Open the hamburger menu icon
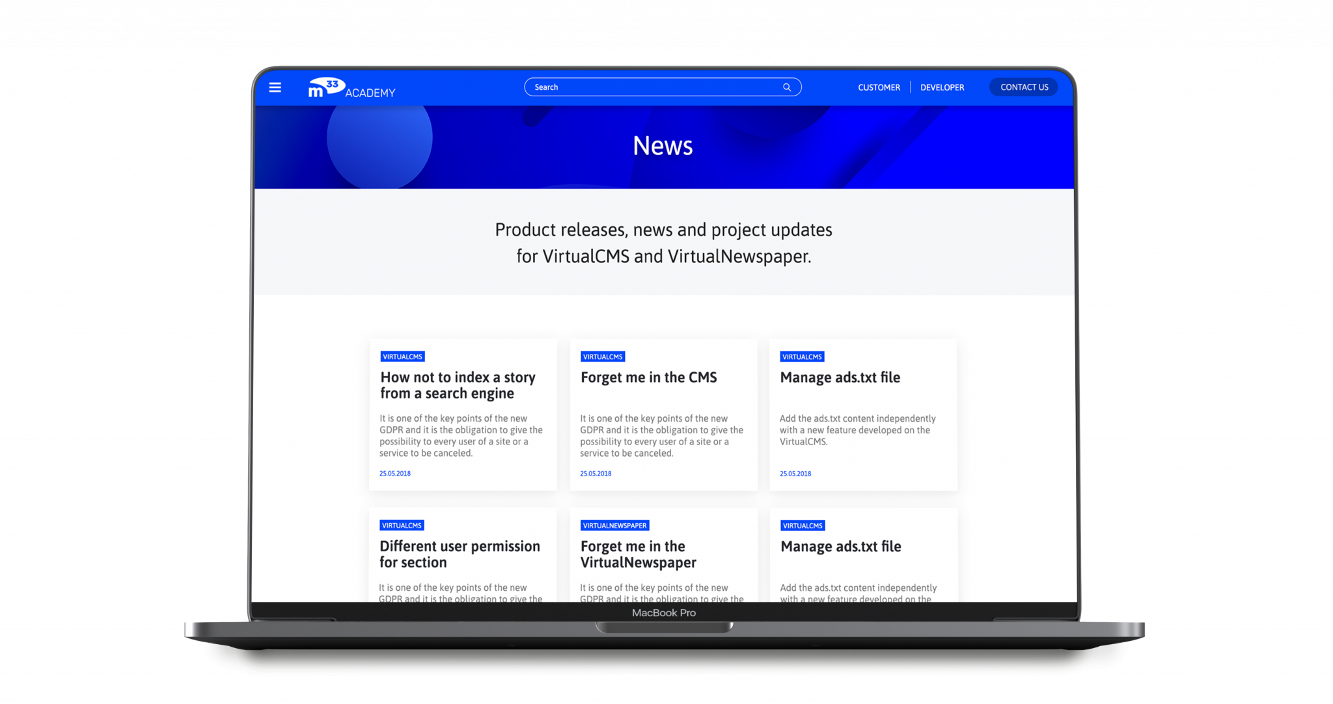This screenshot has width=1333, height=704. click(x=275, y=87)
